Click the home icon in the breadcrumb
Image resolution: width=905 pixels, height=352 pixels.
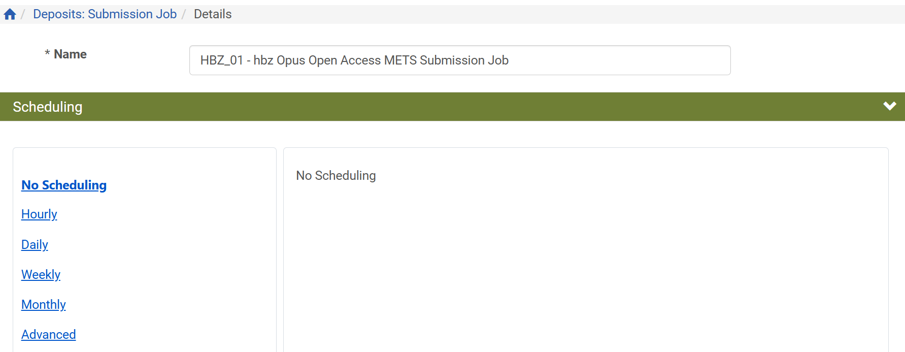9,14
